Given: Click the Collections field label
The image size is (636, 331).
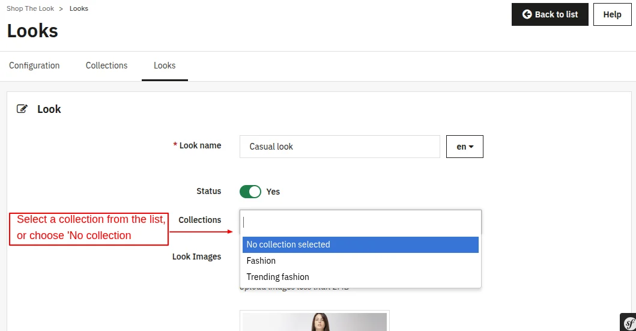Looking at the screenshot, I should click(x=200, y=220).
